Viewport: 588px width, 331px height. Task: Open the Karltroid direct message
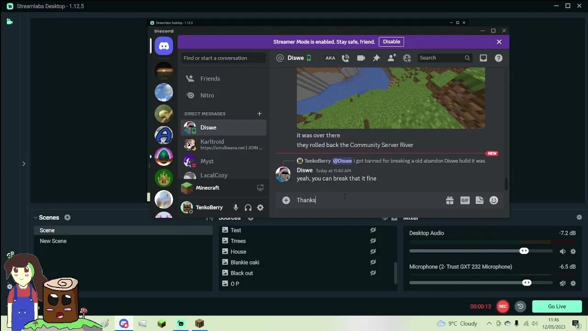pos(224,144)
